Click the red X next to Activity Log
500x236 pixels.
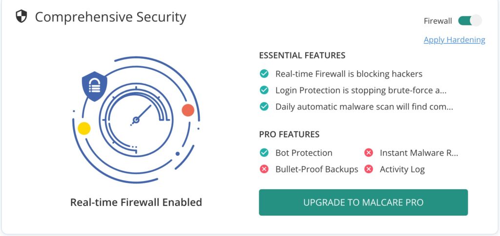tap(369, 169)
